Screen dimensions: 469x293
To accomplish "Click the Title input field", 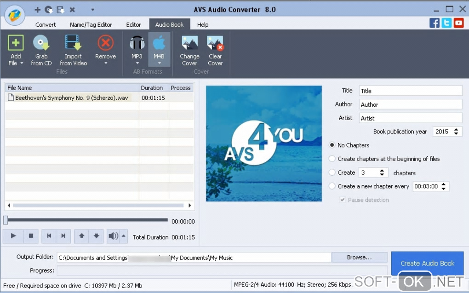I will tap(411, 91).
